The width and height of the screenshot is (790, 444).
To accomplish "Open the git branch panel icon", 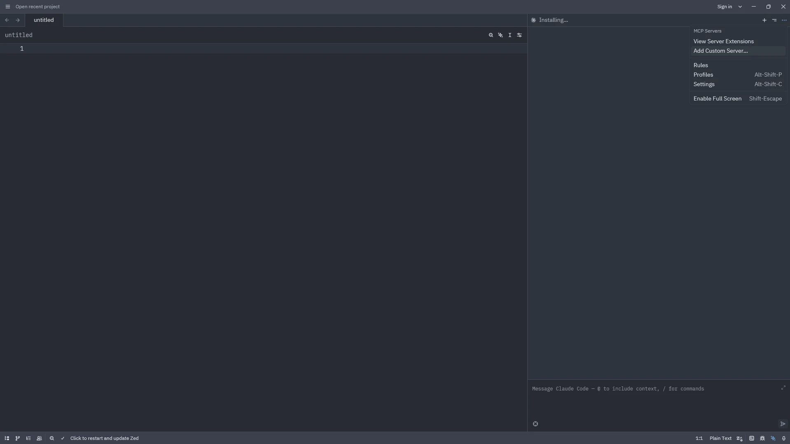I will click(18, 438).
